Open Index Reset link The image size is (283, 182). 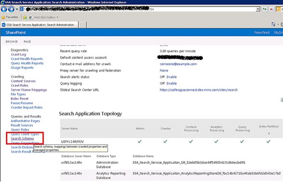click(x=19, y=98)
